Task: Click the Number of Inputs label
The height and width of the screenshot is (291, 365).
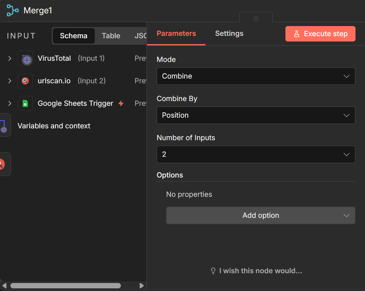Action: 186,138
